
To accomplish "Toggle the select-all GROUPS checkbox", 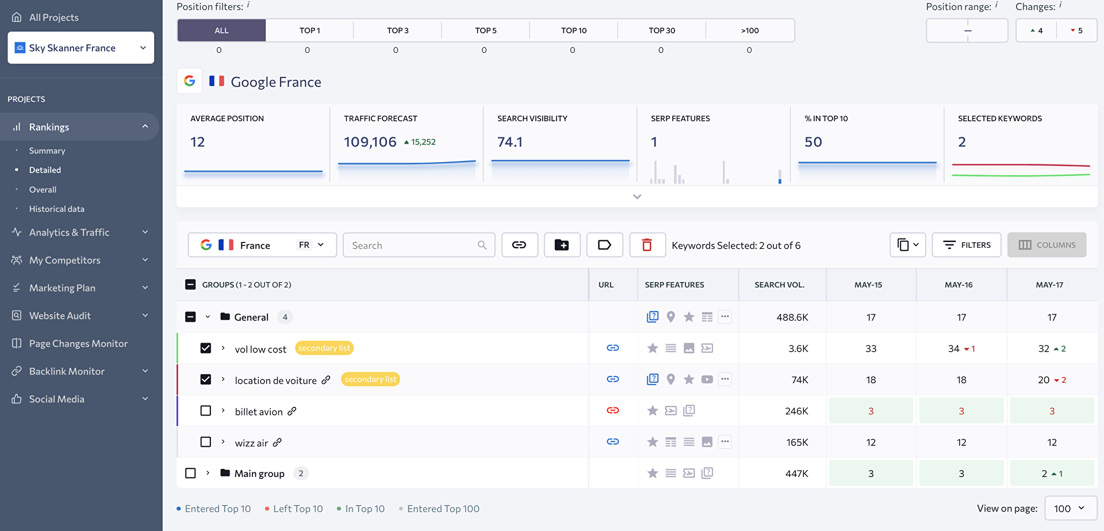I will (190, 284).
